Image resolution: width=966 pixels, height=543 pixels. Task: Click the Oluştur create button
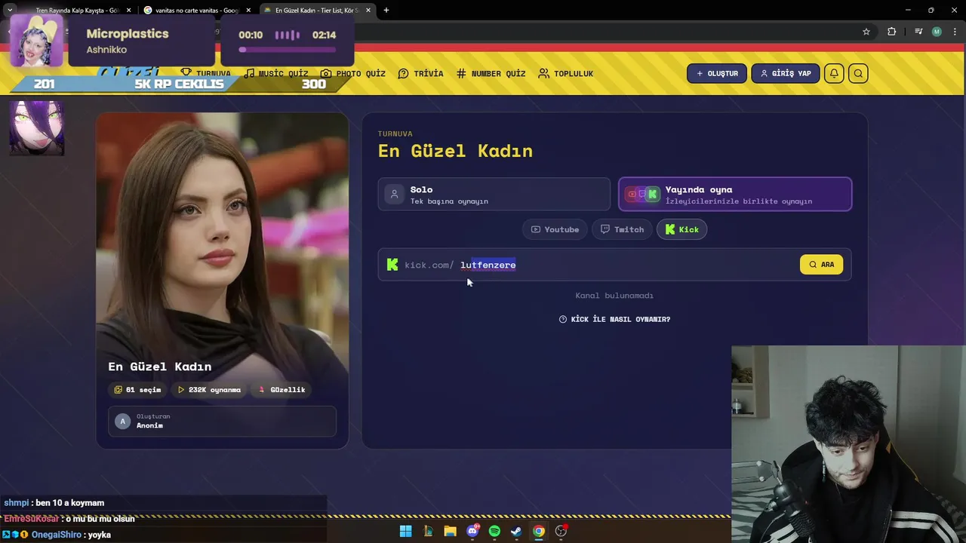point(717,73)
